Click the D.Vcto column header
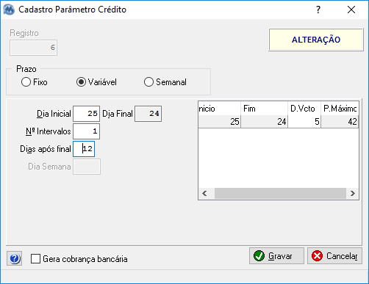369x284 pixels. pyautogui.click(x=304, y=109)
